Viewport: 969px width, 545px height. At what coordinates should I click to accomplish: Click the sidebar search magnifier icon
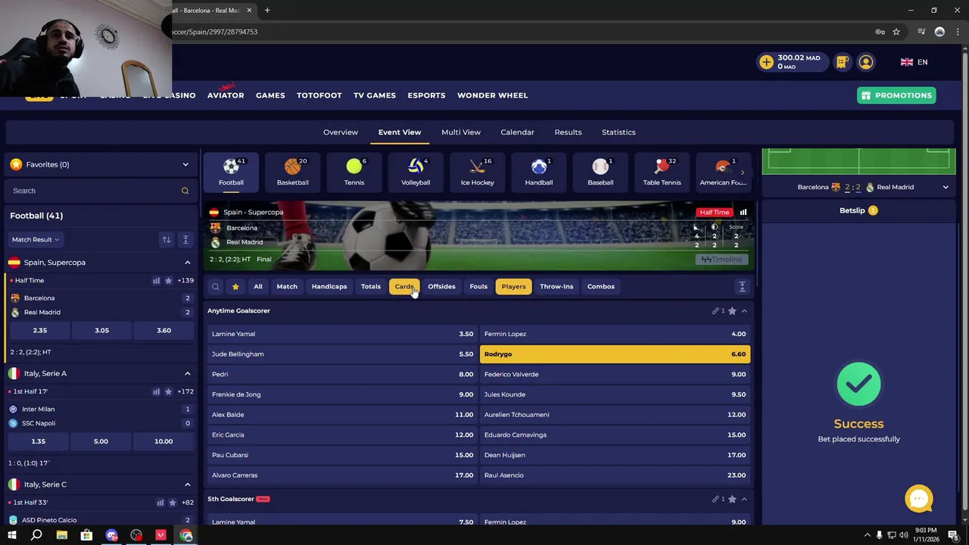coord(185,191)
